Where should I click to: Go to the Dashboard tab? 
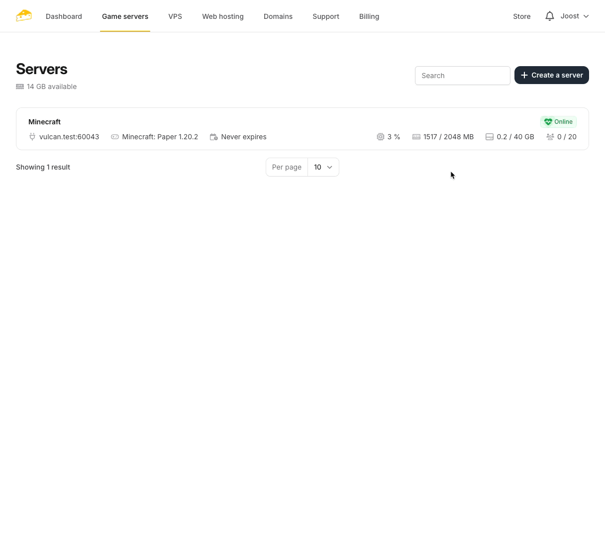[x=64, y=16]
